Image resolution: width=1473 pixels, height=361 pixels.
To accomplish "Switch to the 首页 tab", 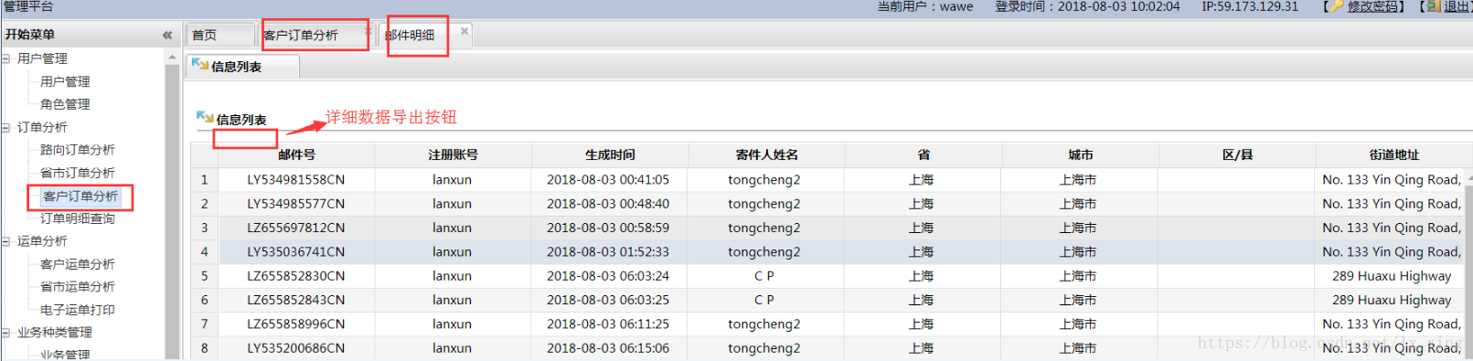I will [x=219, y=35].
